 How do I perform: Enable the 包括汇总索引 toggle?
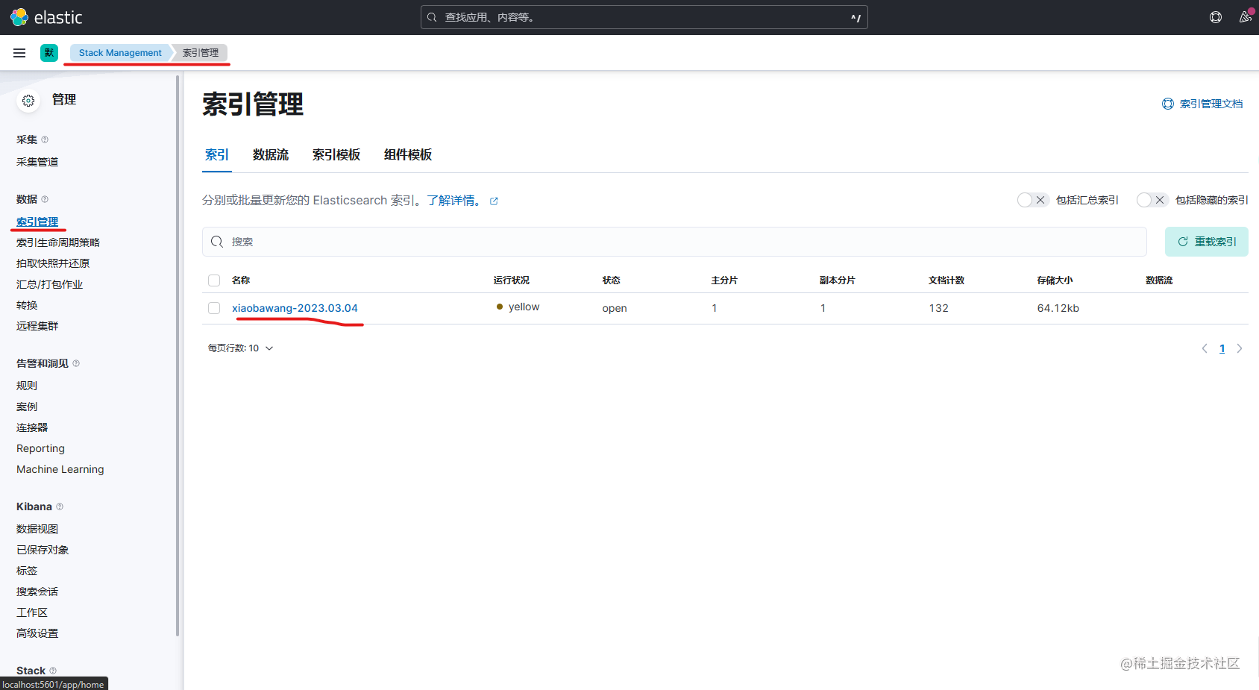pos(1032,199)
